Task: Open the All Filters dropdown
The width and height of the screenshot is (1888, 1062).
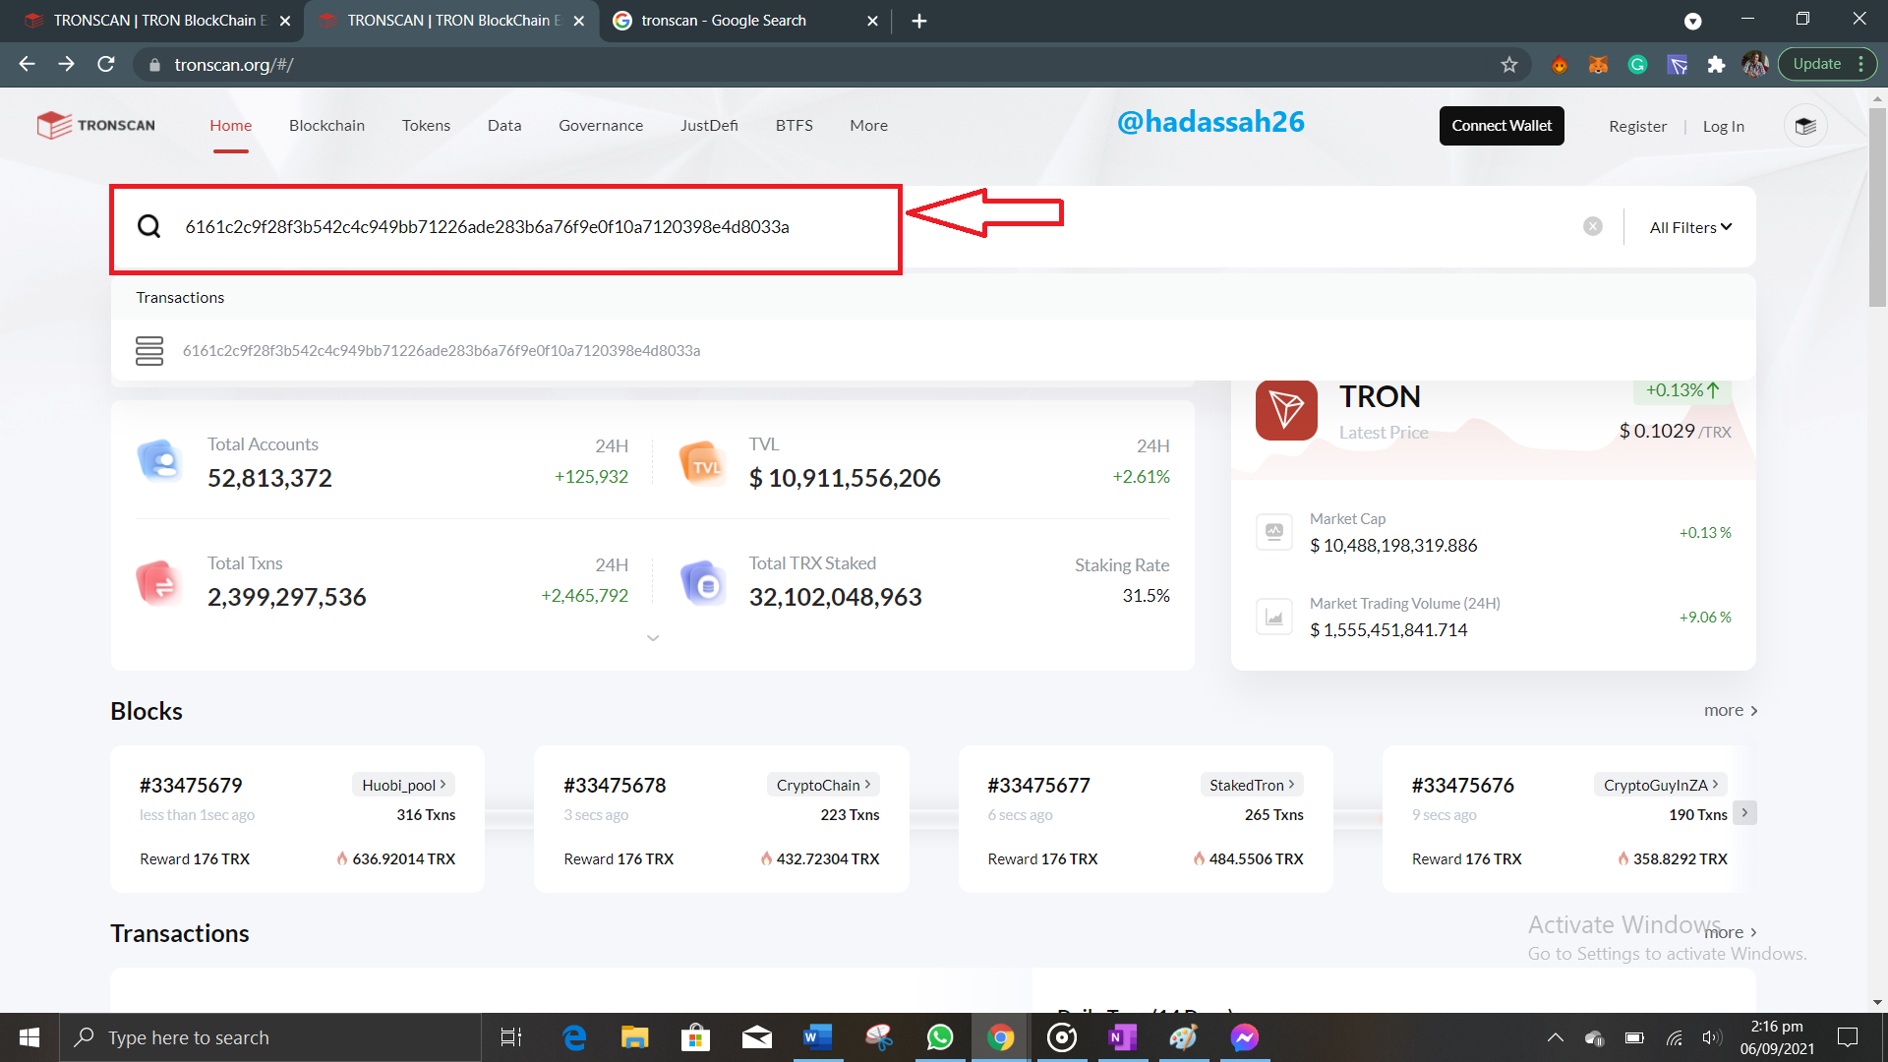Action: click(x=1690, y=227)
